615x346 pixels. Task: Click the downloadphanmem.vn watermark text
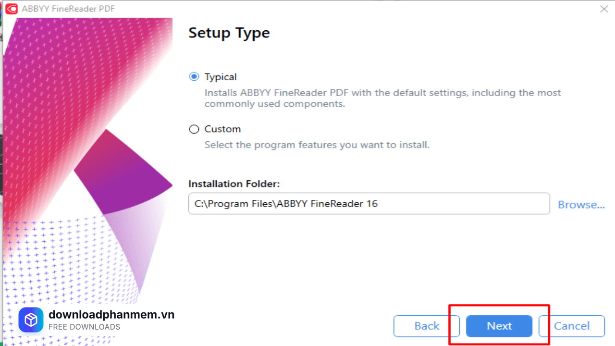click(x=111, y=315)
